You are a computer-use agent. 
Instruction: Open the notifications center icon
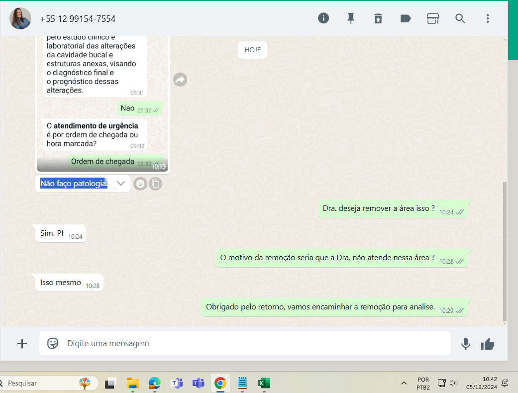(x=505, y=383)
